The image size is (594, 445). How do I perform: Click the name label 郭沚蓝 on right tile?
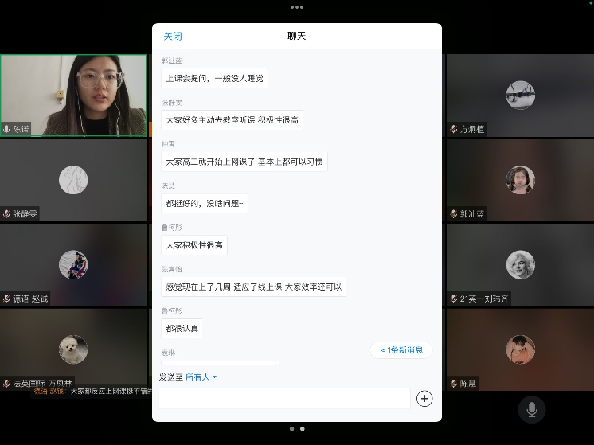pyautogui.click(x=472, y=214)
